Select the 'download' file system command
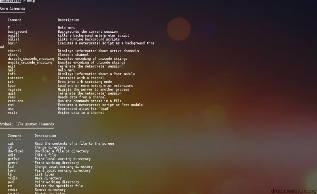The height and width of the screenshot is (194, 317). tap(16, 151)
